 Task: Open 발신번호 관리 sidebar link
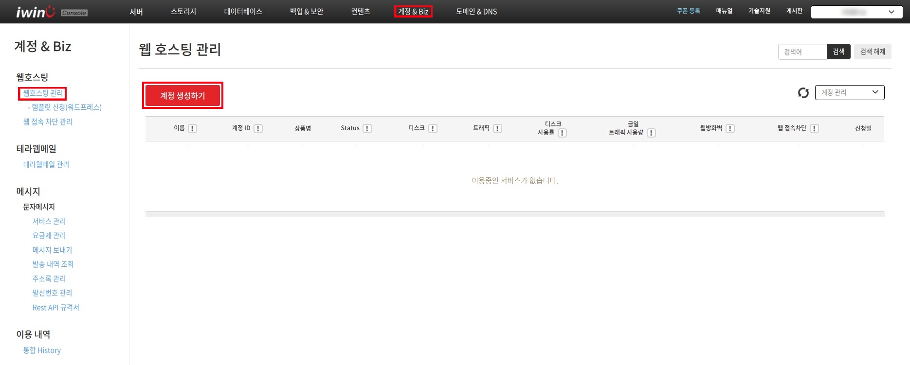52,293
